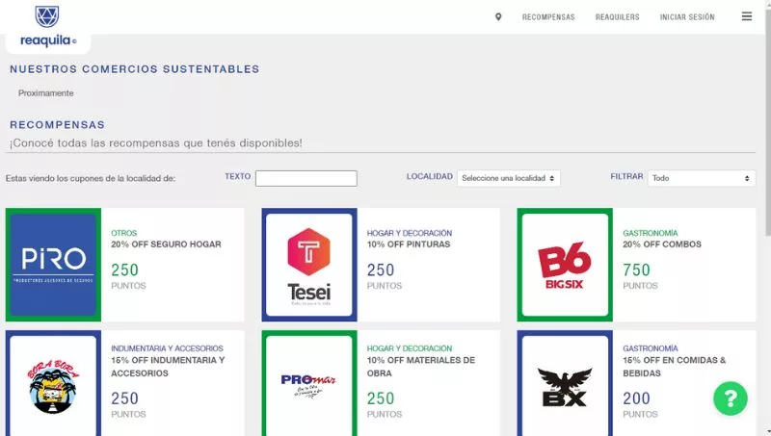This screenshot has height=436, width=771.
Task: Expand the Localidad dropdown
Action: point(509,178)
